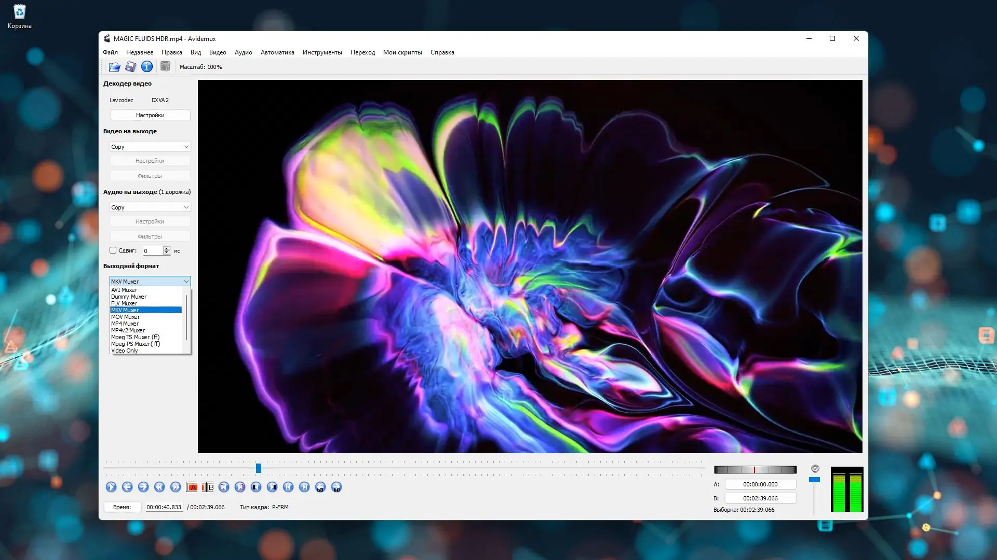Screen dimensions: 997x560
Task: Open the file information icon
Action: click(x=147, y=66)
